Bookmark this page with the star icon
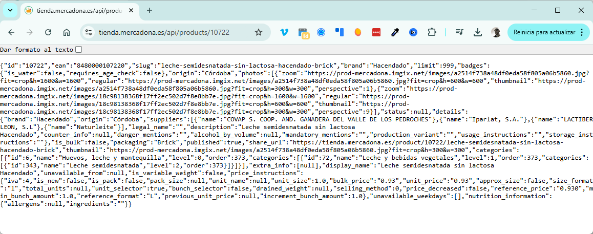The image size is (593, 234). point(259,32)
